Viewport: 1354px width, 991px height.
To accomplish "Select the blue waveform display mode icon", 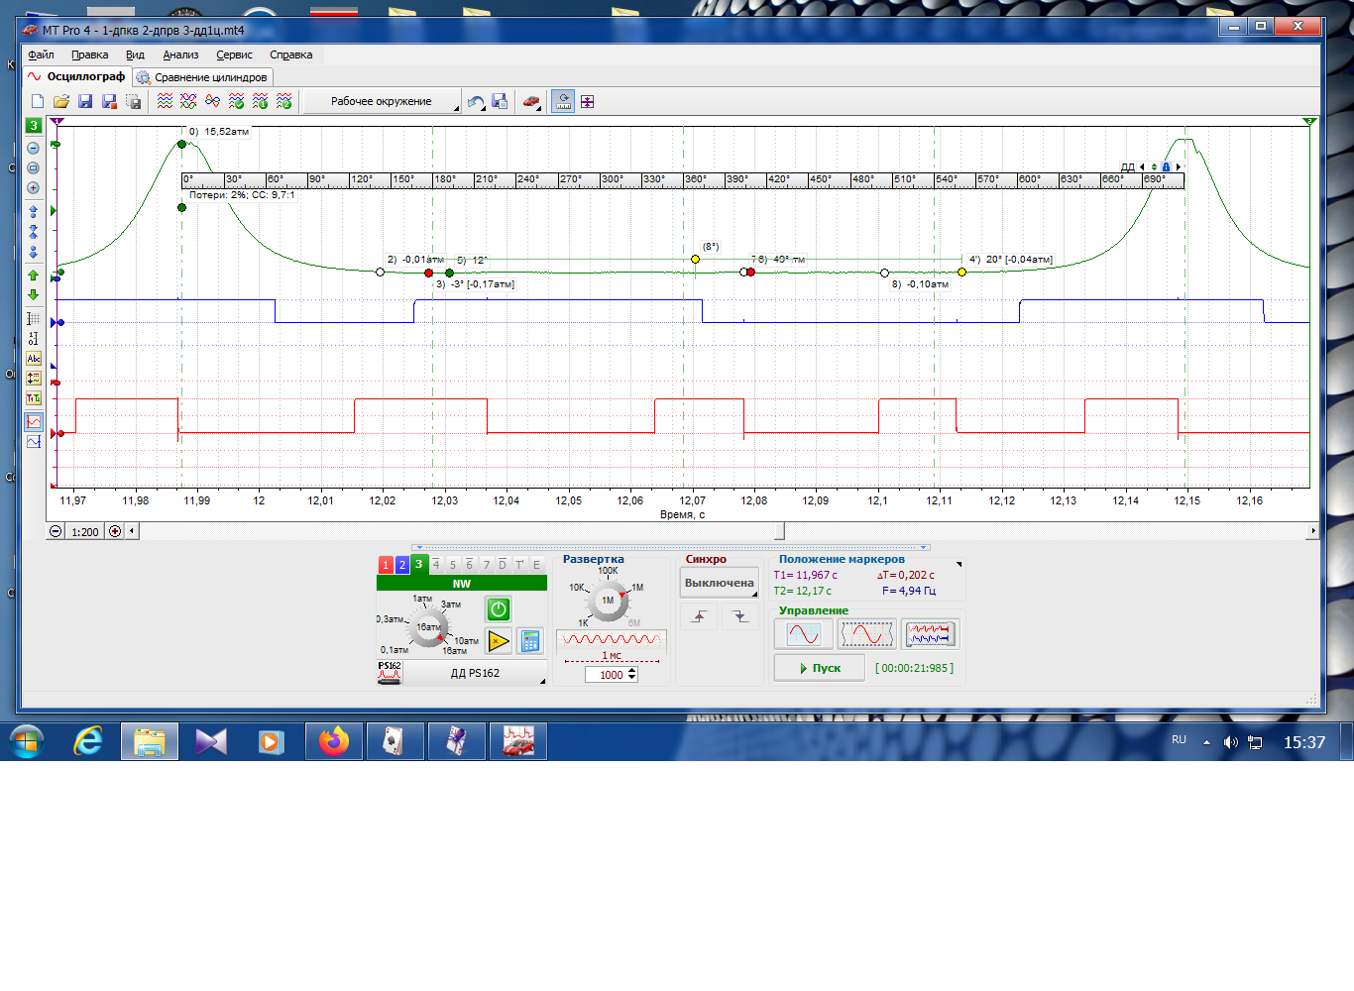I will (x=34, y=441).
